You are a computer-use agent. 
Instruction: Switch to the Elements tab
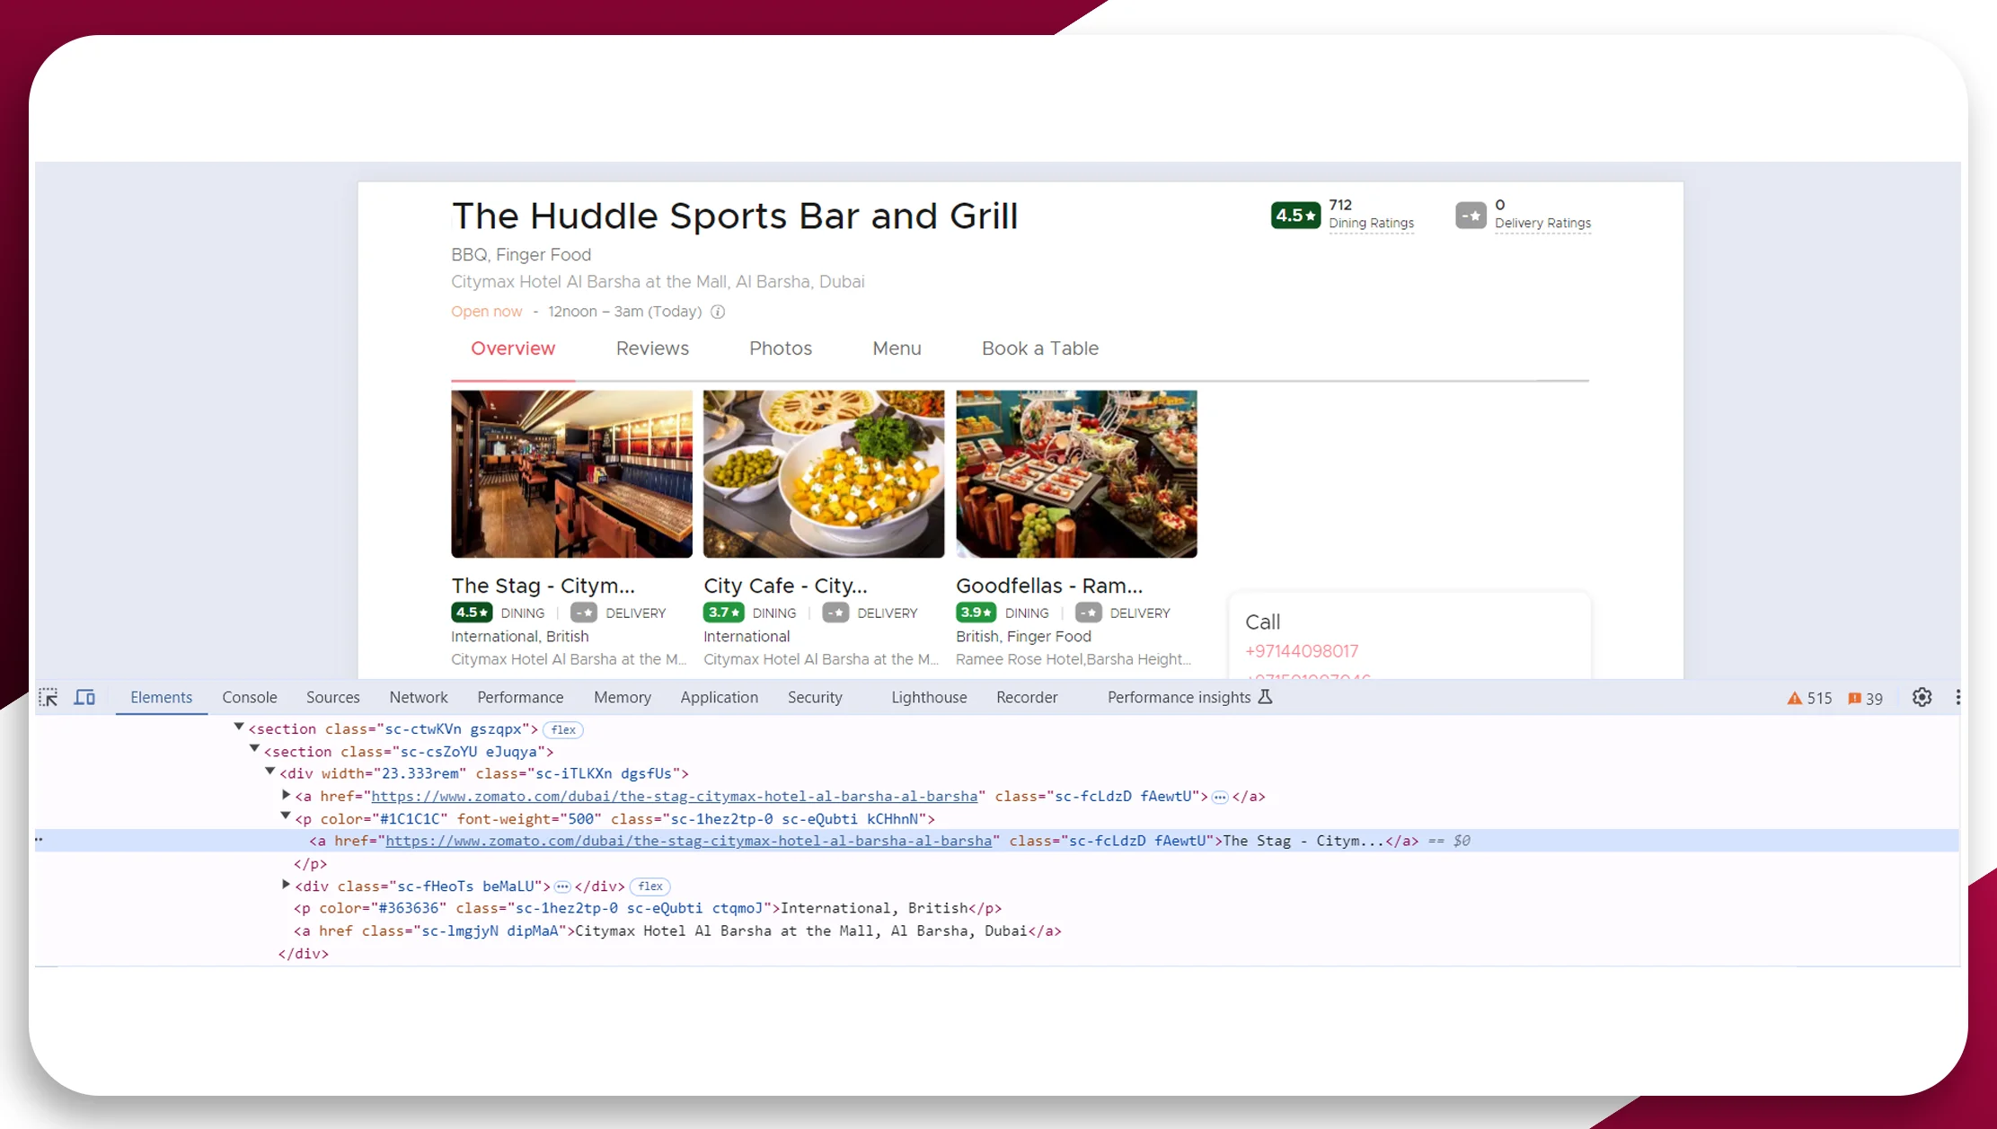click(161, 697)
